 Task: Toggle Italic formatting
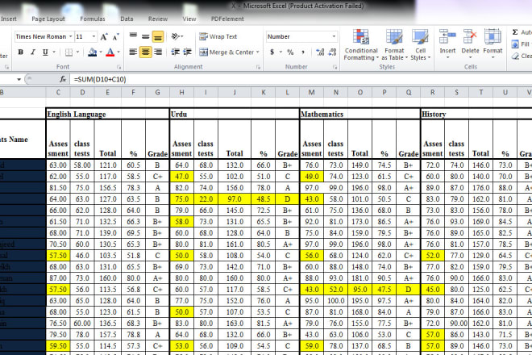click(x=33, y=52)
